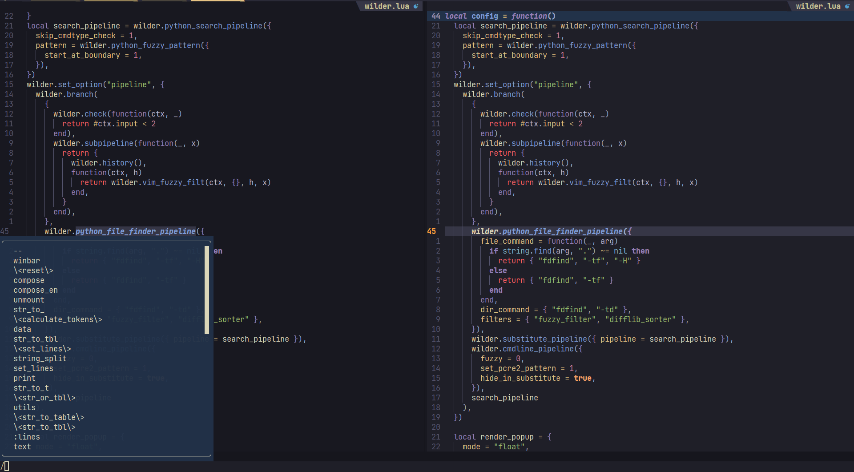The image size is (854, 472).
Task: Choose 'winbar' in the completion popup
Action: click(x=27, y=261)
